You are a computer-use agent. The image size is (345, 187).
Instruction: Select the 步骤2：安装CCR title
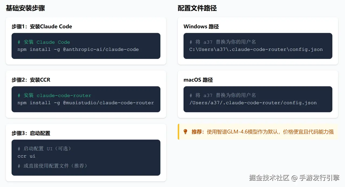(31, 80)
